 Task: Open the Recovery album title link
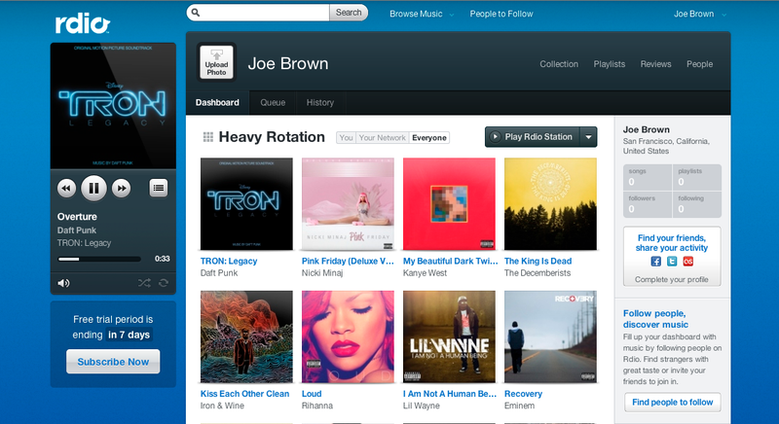[523, 394]
